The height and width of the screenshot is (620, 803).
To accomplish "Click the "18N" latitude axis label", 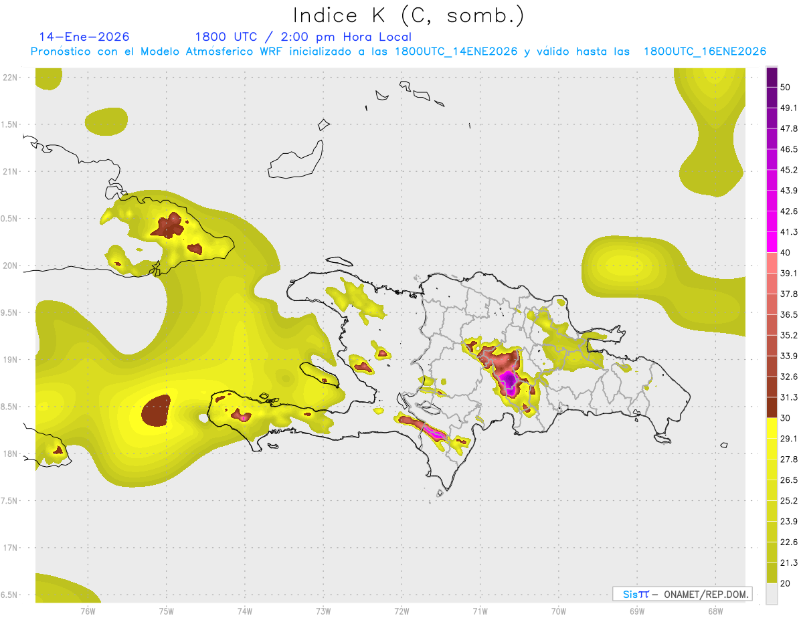I will pos(10,453).
